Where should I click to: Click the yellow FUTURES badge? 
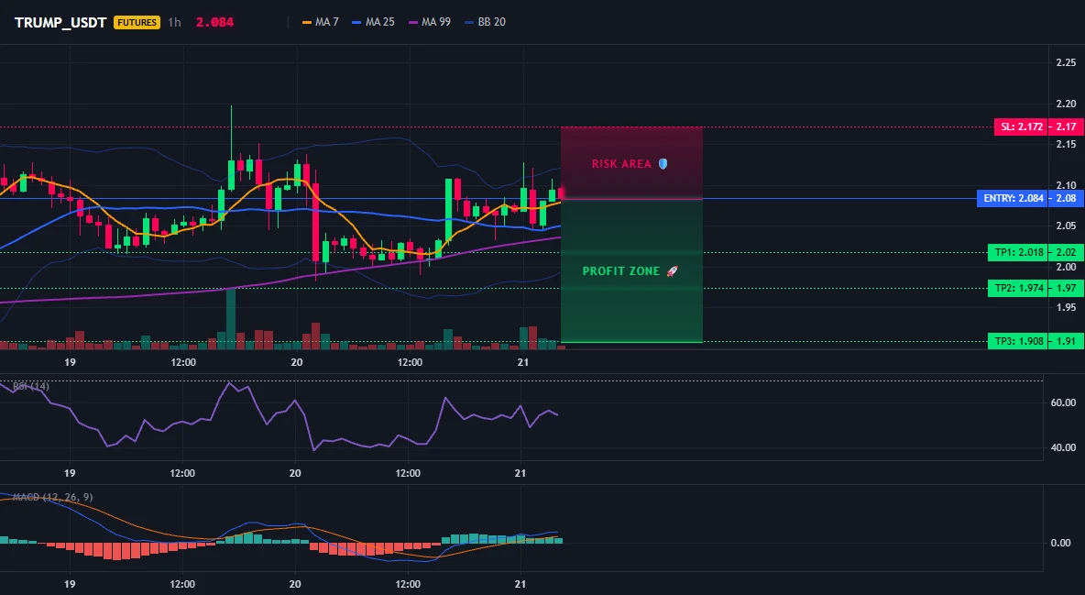(x=137, y=22)
